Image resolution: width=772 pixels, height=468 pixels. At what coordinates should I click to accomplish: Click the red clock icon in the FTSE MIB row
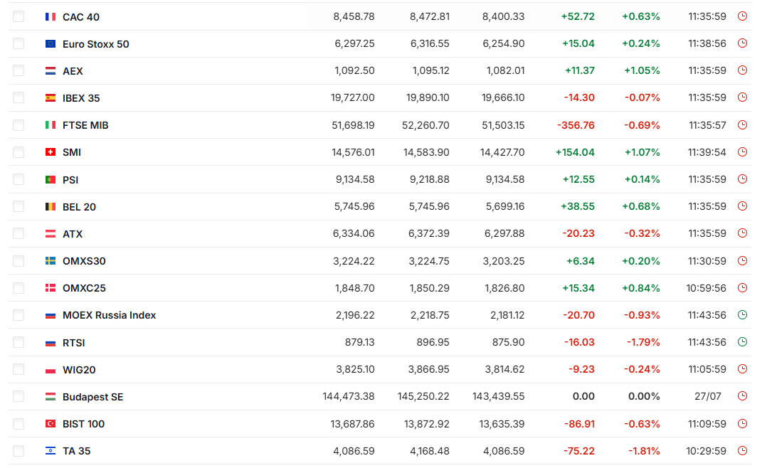click(x=742, y=125)
